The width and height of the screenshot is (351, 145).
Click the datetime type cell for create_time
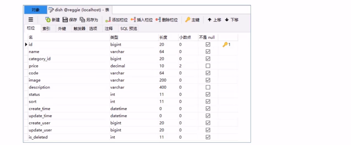[x=134, y=109]
